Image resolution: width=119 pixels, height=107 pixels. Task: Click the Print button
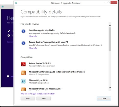28,99
